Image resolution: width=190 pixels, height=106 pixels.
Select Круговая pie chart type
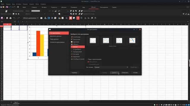(x=78, y=42)
